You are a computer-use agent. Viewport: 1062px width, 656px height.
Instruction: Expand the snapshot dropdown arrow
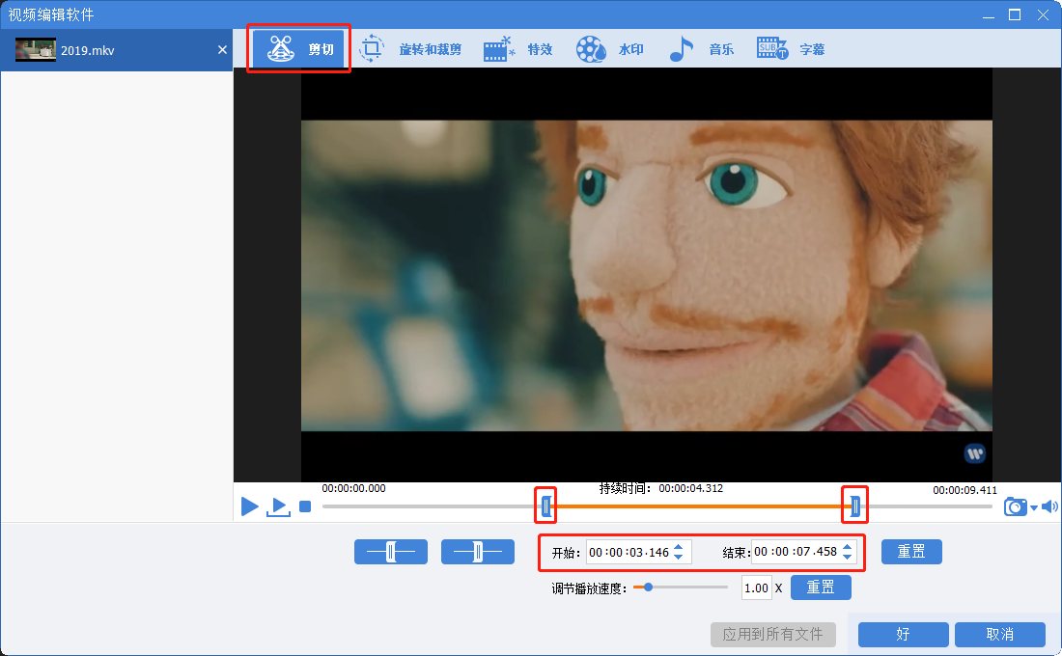[x=1034, y=507]
